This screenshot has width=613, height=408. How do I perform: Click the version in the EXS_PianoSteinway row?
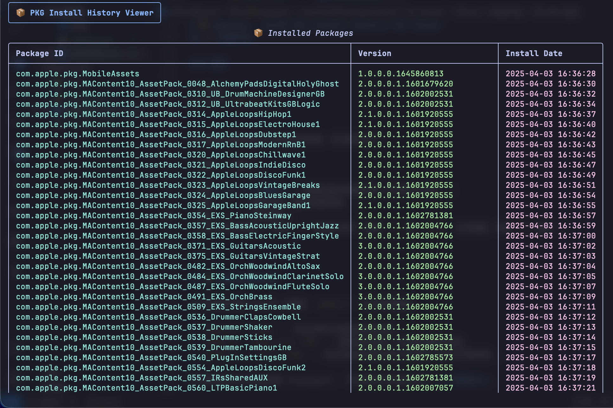point(406,215)
